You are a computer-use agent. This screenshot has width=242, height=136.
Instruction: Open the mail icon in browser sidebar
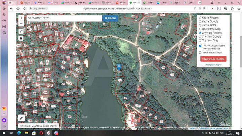point(4,109)
